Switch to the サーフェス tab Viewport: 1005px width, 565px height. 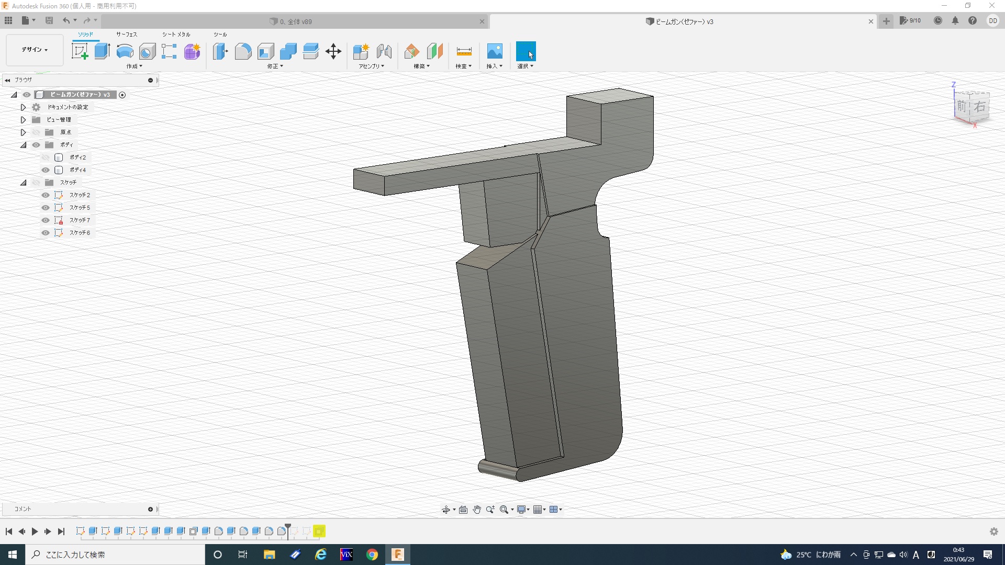[127, 35]
